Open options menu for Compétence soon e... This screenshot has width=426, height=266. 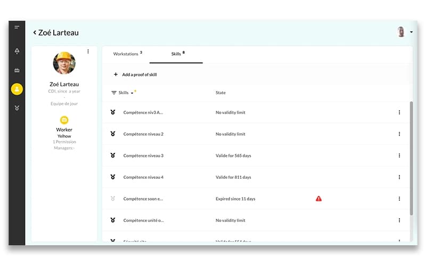click(x=399, y=198)
